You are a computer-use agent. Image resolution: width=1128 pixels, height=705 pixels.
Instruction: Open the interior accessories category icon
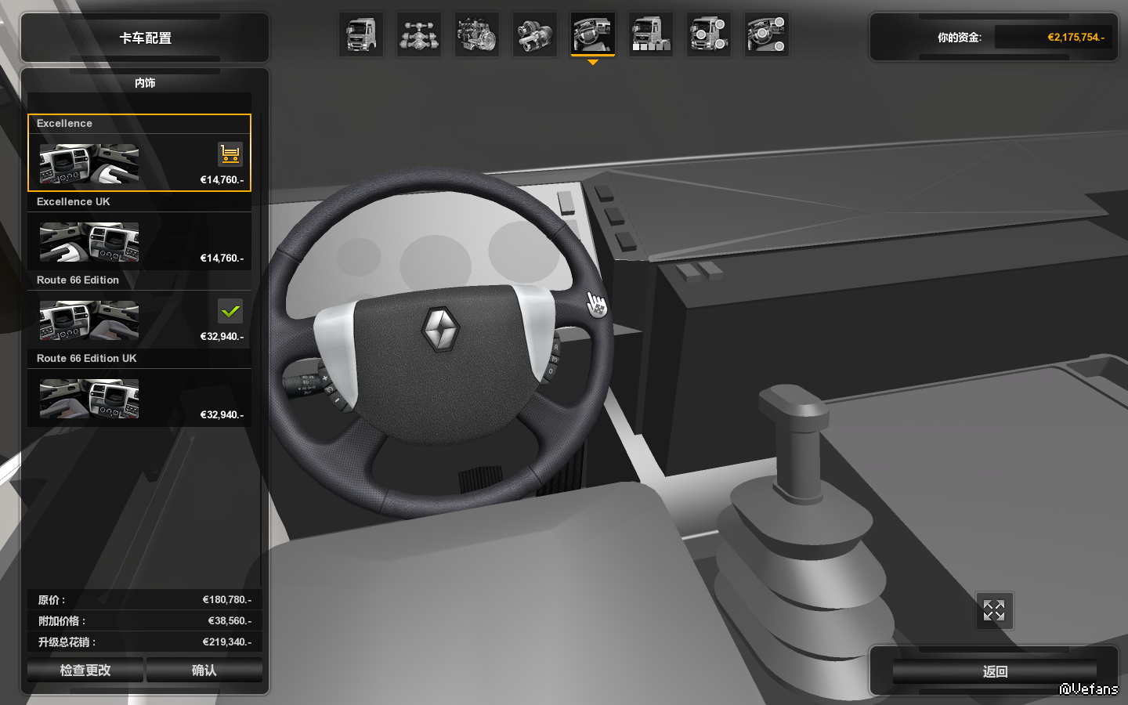tap(766, 35)
